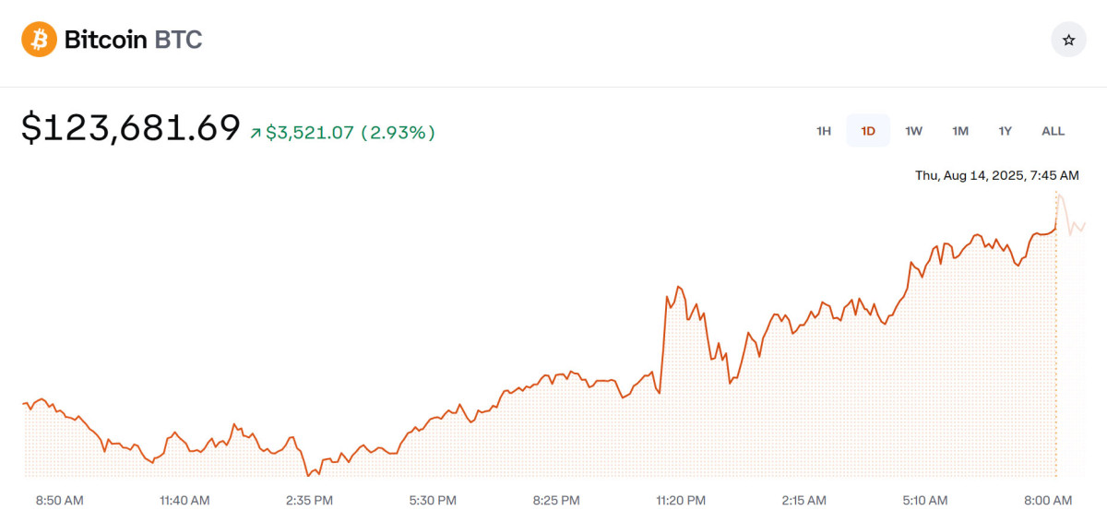Click the 11:20 PM axis label
The width and height of the screenshot is (1107, 522).
pyautogui.click(x=681, y=500)
